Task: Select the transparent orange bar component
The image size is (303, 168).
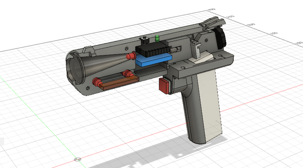Action: 120,83
